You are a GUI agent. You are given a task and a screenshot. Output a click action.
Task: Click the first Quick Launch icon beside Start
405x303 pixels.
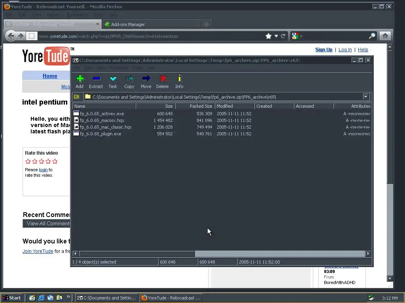[32, 298]
